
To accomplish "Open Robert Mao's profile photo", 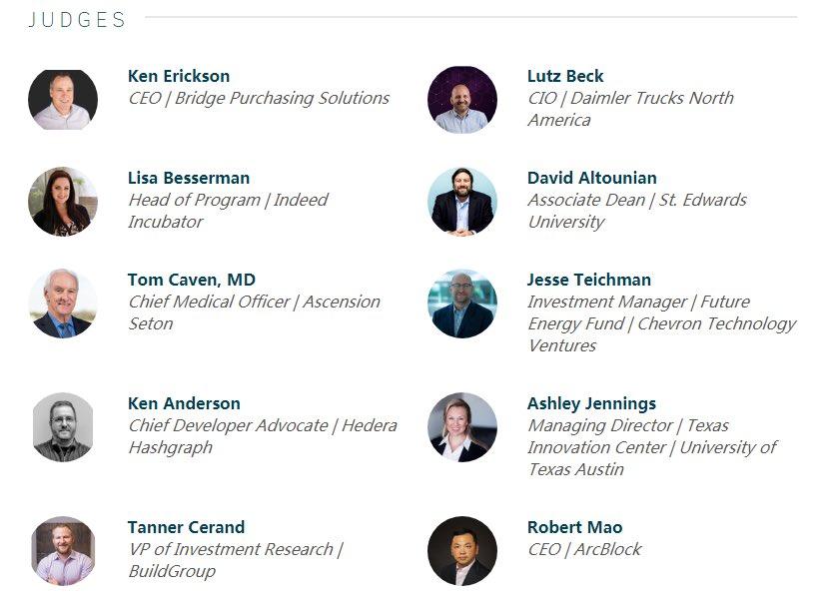I will click(462, 551).
